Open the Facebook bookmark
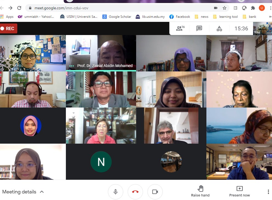This screenshot has width=272, height=200. 180,17
